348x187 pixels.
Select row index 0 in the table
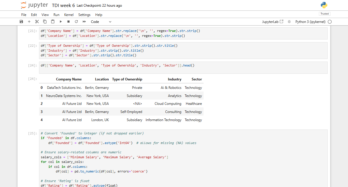click(42, 88)
